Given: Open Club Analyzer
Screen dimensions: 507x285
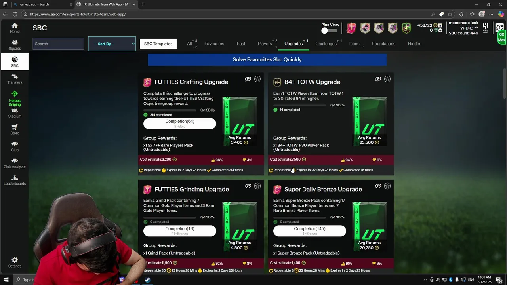Looking at the screenshot, I should 15,163.
